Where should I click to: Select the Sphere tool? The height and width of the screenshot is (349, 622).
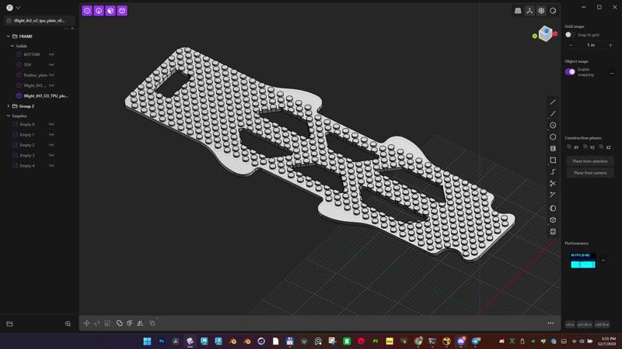point(553,208)
